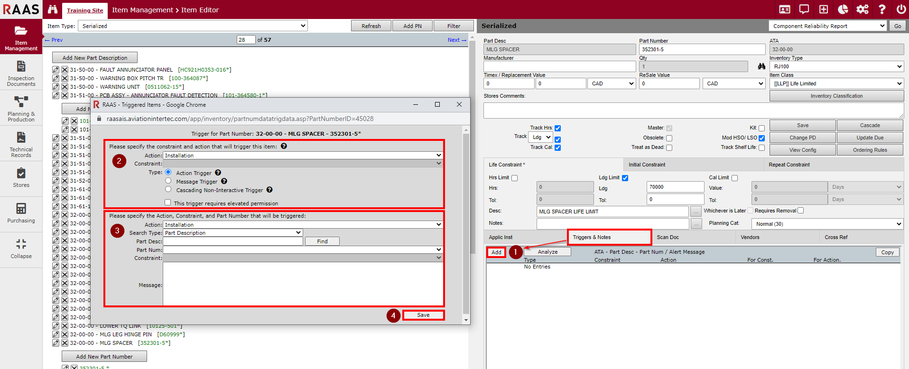This screenshot has width=909, height=369.
Task: Enable the Obsolete checkbox
Action: tap(669, 138)
